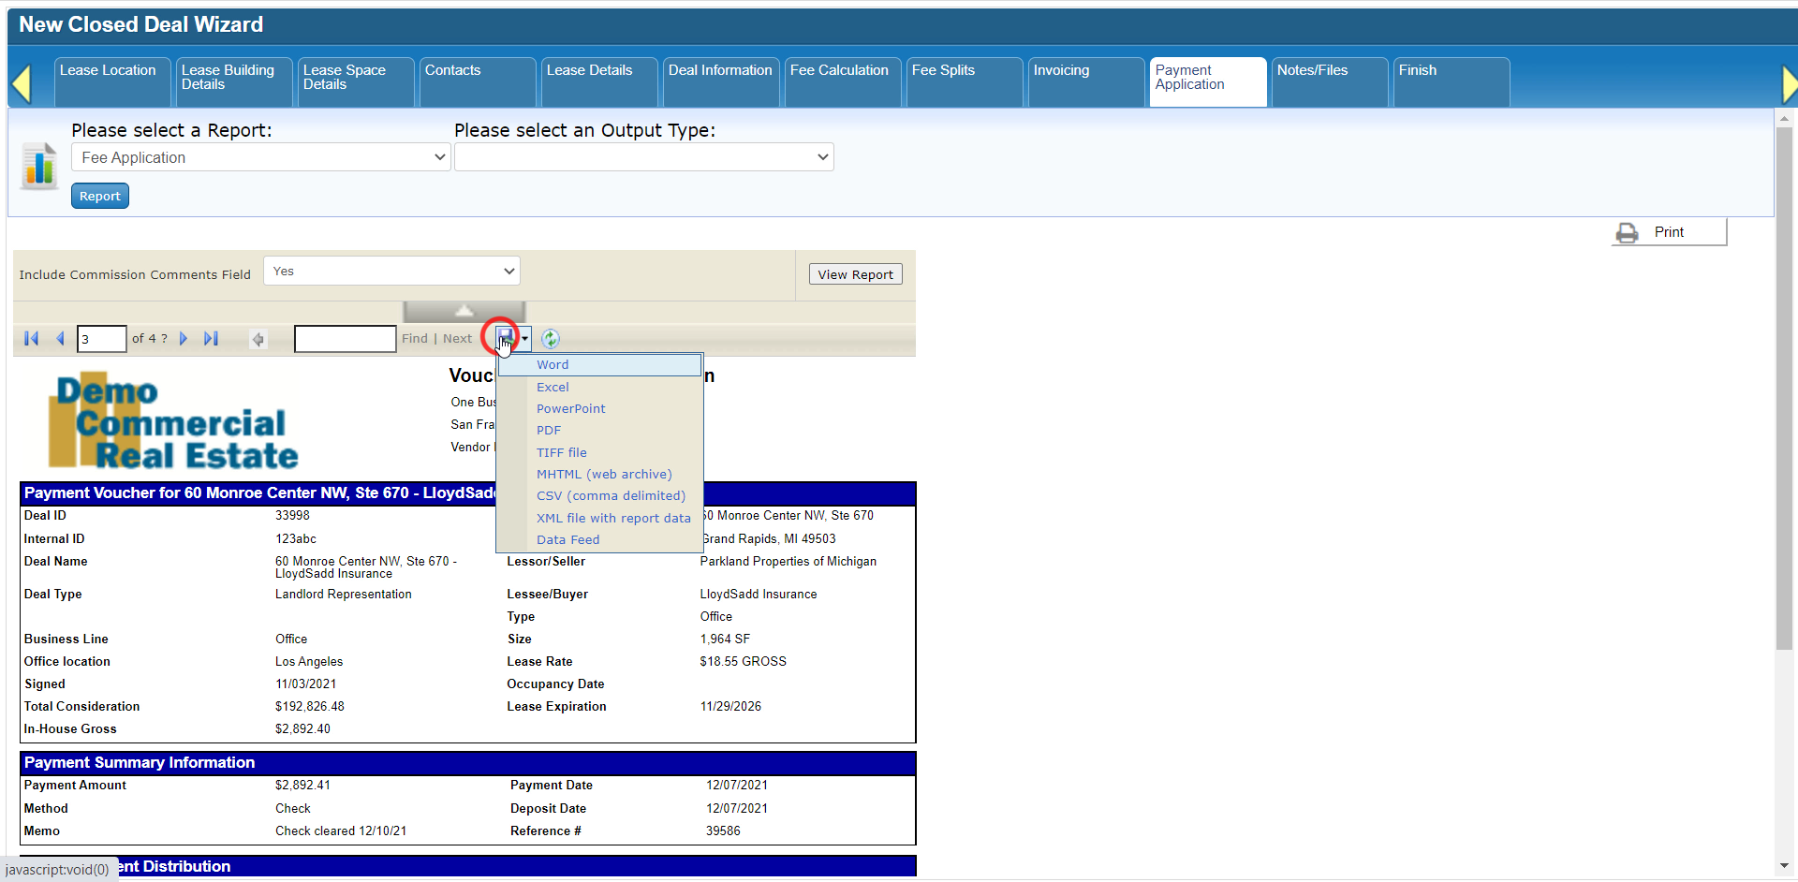Open the Output Type dropdown
This screenshot has width=1798, height=882.
tap(644, 157)
